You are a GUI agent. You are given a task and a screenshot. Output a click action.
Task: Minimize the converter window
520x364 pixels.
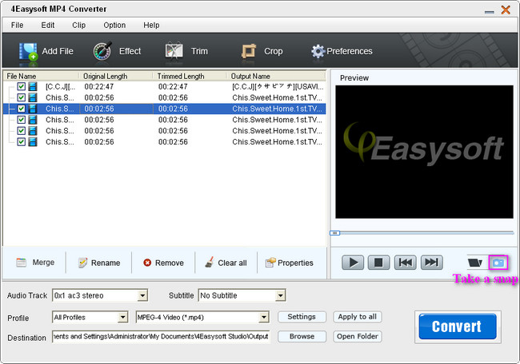[489, 11]
